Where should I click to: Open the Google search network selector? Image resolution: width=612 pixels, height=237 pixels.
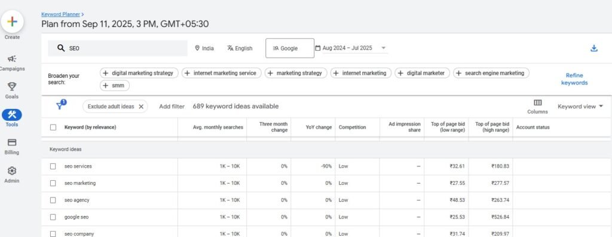point(290,48)
